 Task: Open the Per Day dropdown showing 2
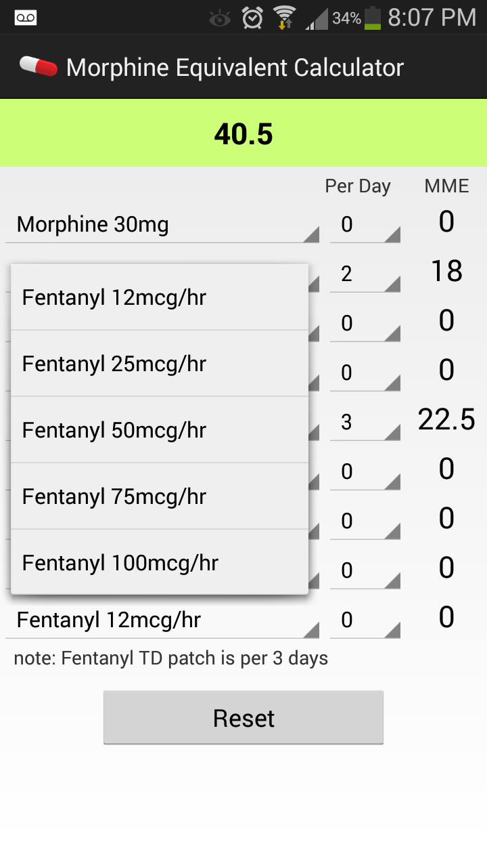pyautogui.click(x=365, y=274)
